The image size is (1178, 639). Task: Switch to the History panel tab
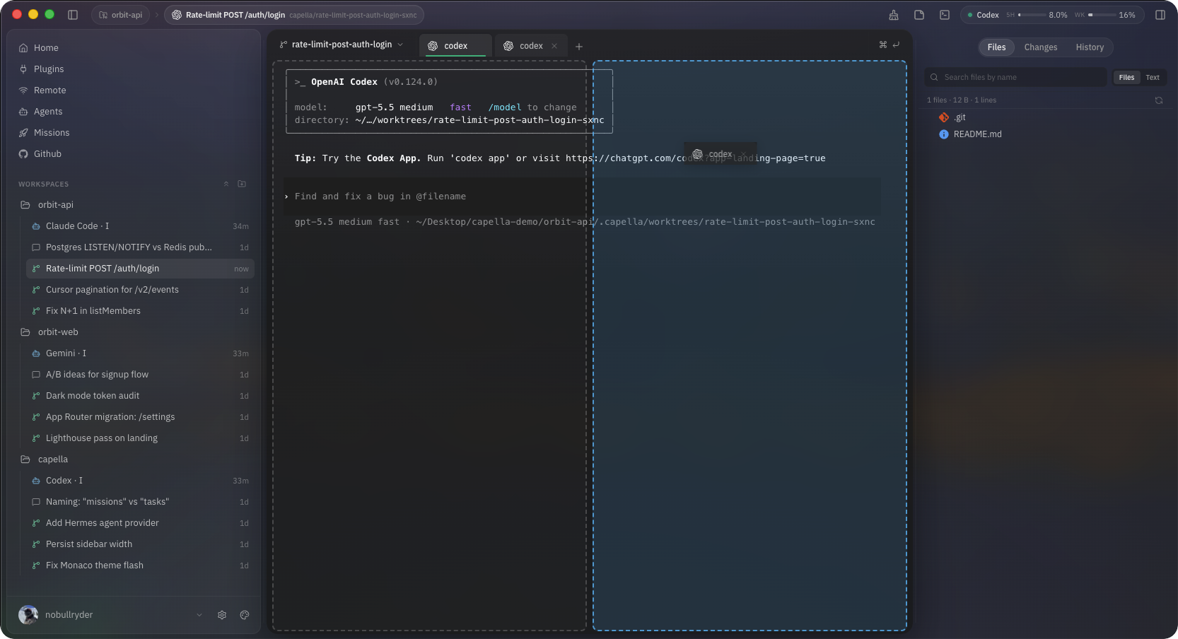[1090, 47]
